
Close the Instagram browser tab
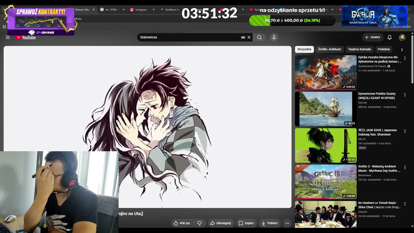[x=154, y=10]
